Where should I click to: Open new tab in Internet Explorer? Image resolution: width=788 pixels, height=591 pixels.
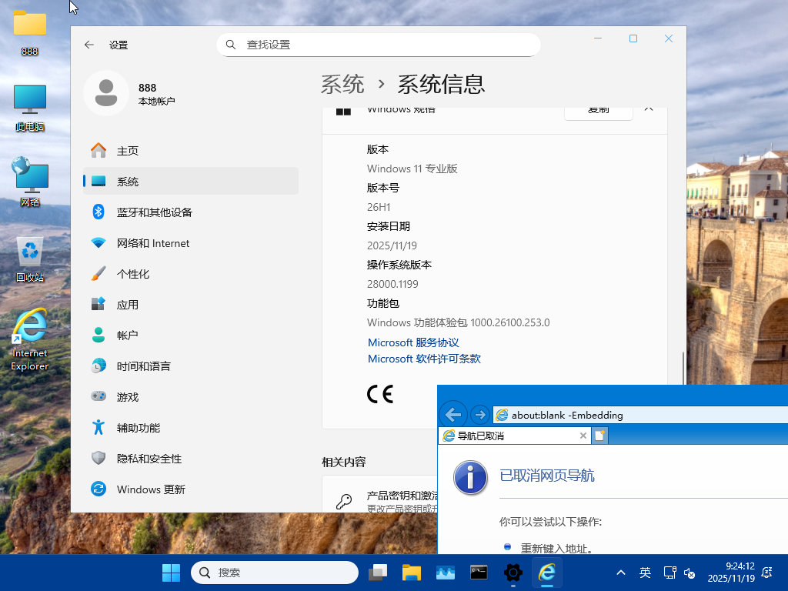pos(600,436)
